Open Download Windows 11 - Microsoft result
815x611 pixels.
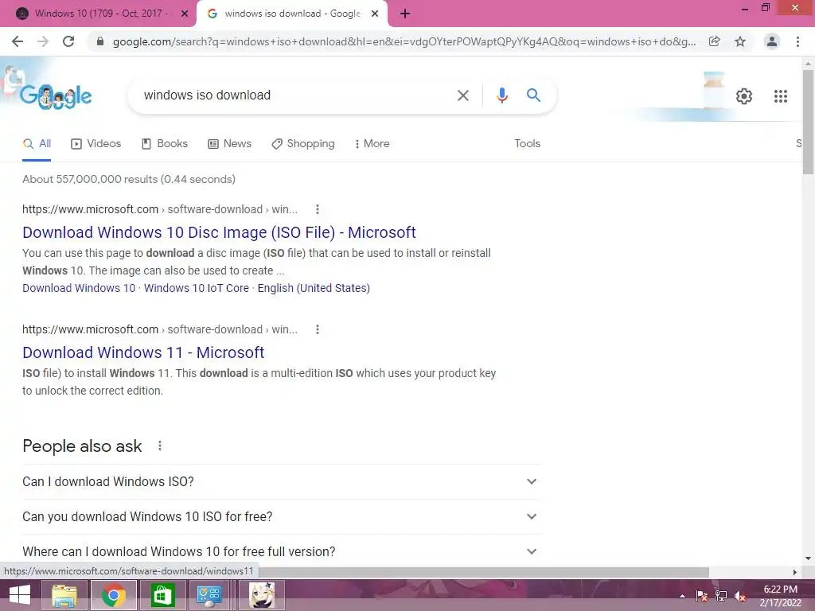pyautogui.click(x=143, y=352)
